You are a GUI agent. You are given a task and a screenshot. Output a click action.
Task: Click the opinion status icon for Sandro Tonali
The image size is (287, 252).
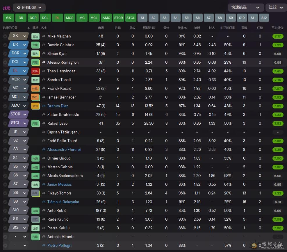coord(35,80)
